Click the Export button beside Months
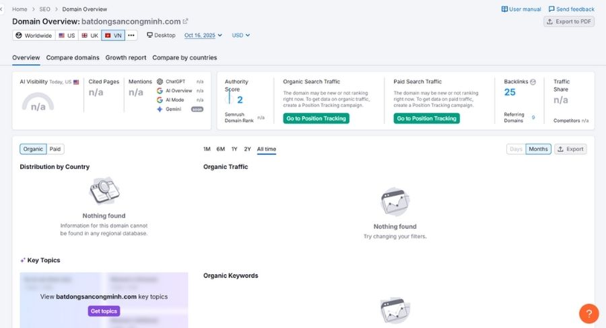 coord(570,149)
